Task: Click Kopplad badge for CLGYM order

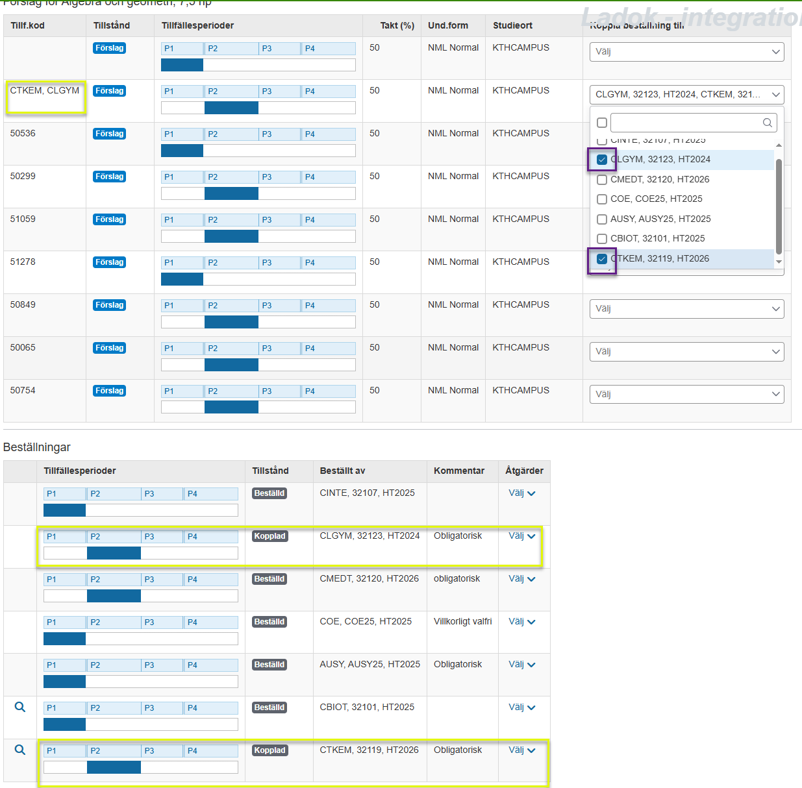Action: 269,536
